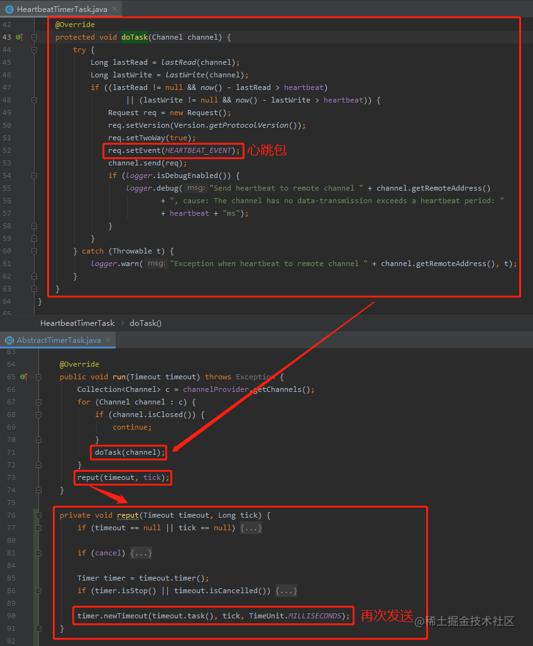Viewport: 533px width, 646px height.
Task: Switch to the AbstractTimerTask.java tab
Action: 58,340
